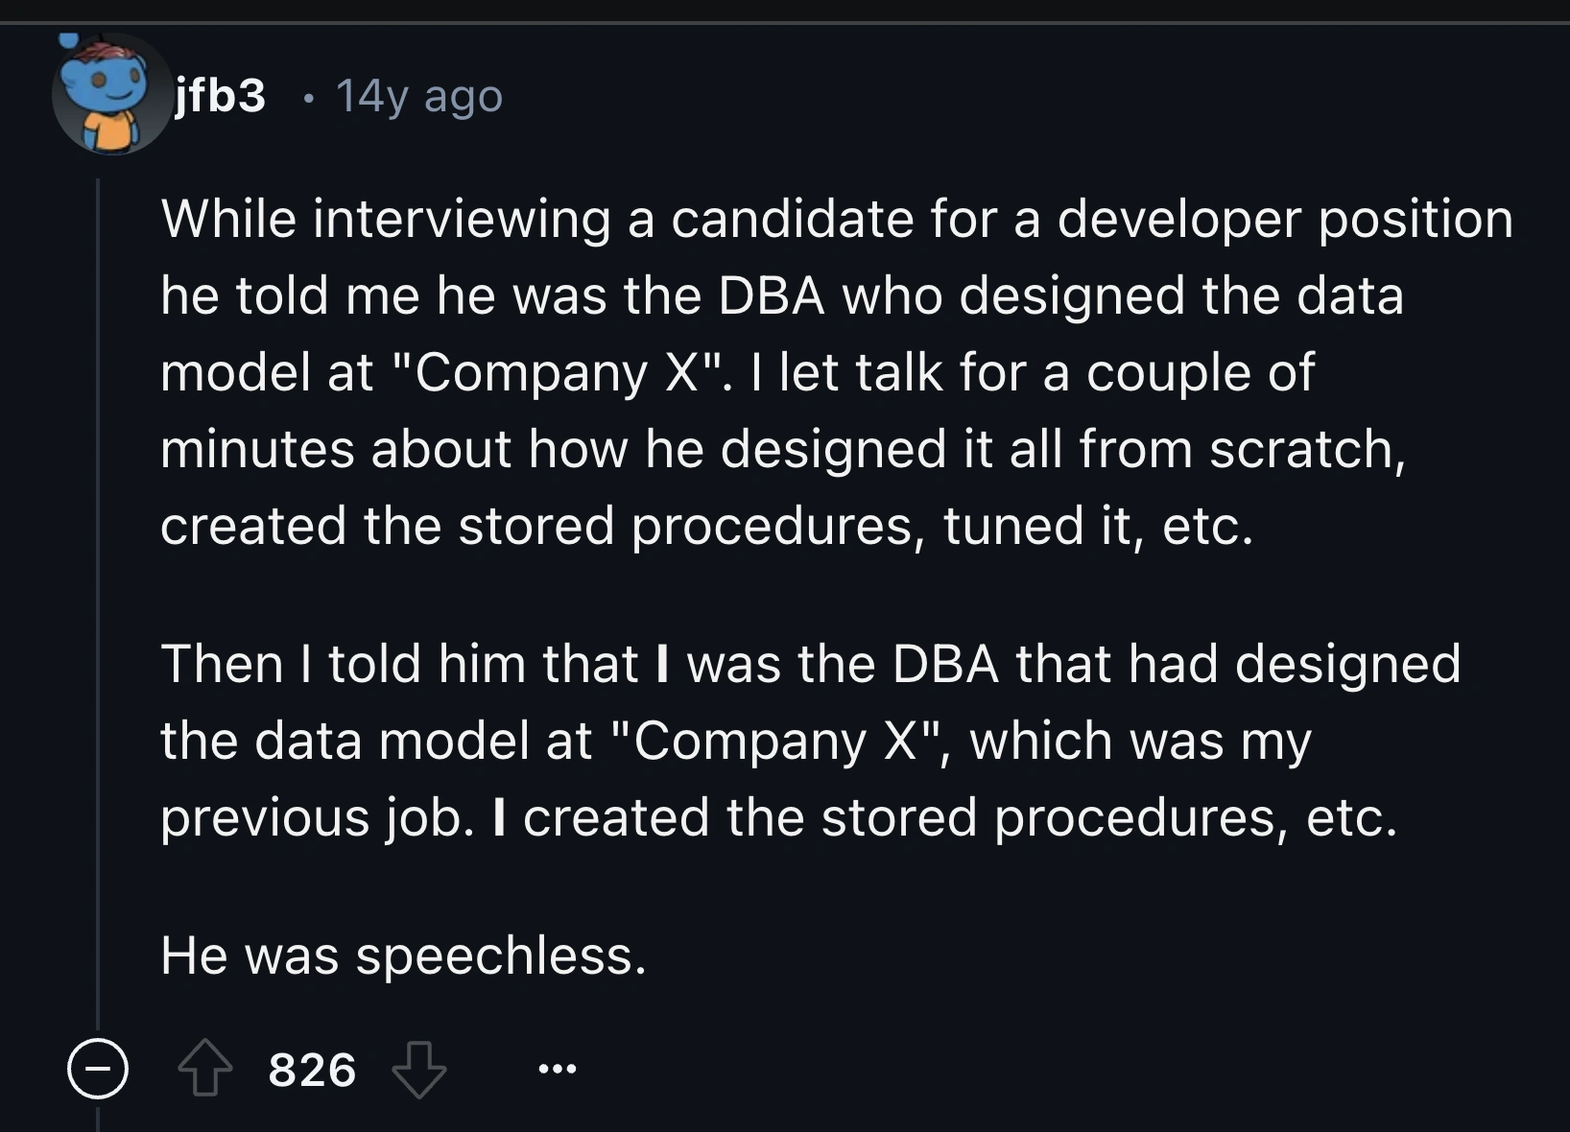1570x1132 pixels.
Task: Downvote the jfb3 comment
Action: click(x=419, y=1070)
